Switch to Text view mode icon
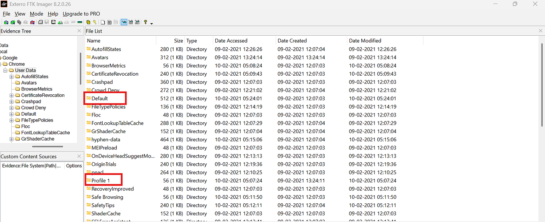This screenshot has height=222, width=545. tap(131, 22)
